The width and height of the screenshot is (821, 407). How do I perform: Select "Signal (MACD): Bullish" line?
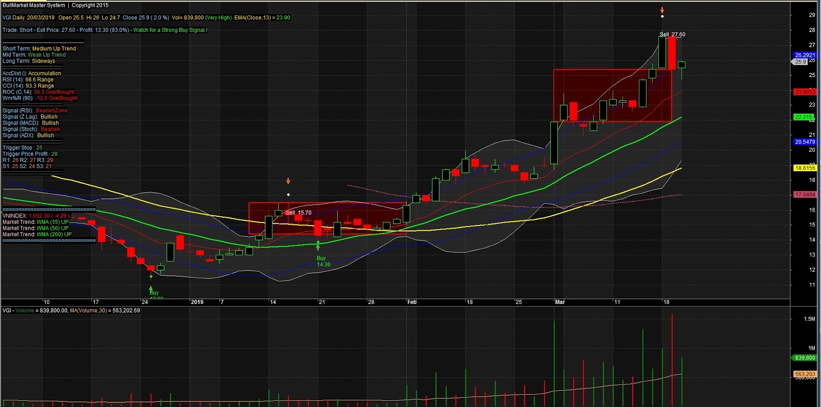click(31, 123)
